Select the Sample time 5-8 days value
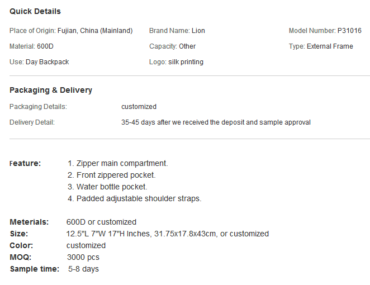The image size is (370, 285). (x=83, y=269)
